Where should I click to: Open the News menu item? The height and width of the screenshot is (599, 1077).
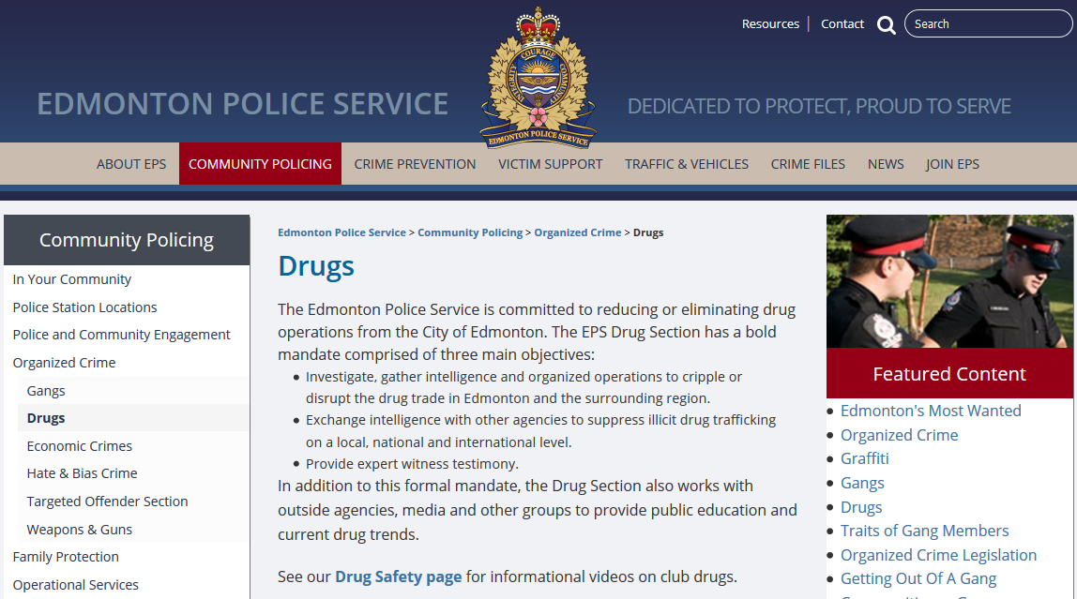[886, 164]
